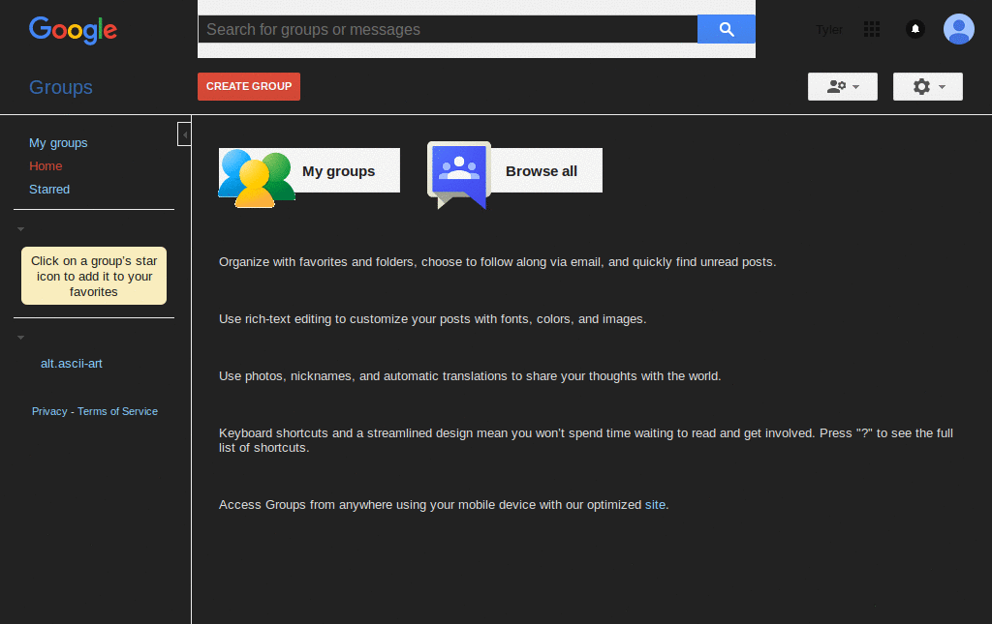
Task: Open the account profile avatar
Action: coord(958,29)
